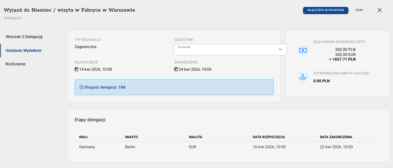Click the Data Rozpoczęcia column header
This screenshot has width=393, height=168.
269,137
